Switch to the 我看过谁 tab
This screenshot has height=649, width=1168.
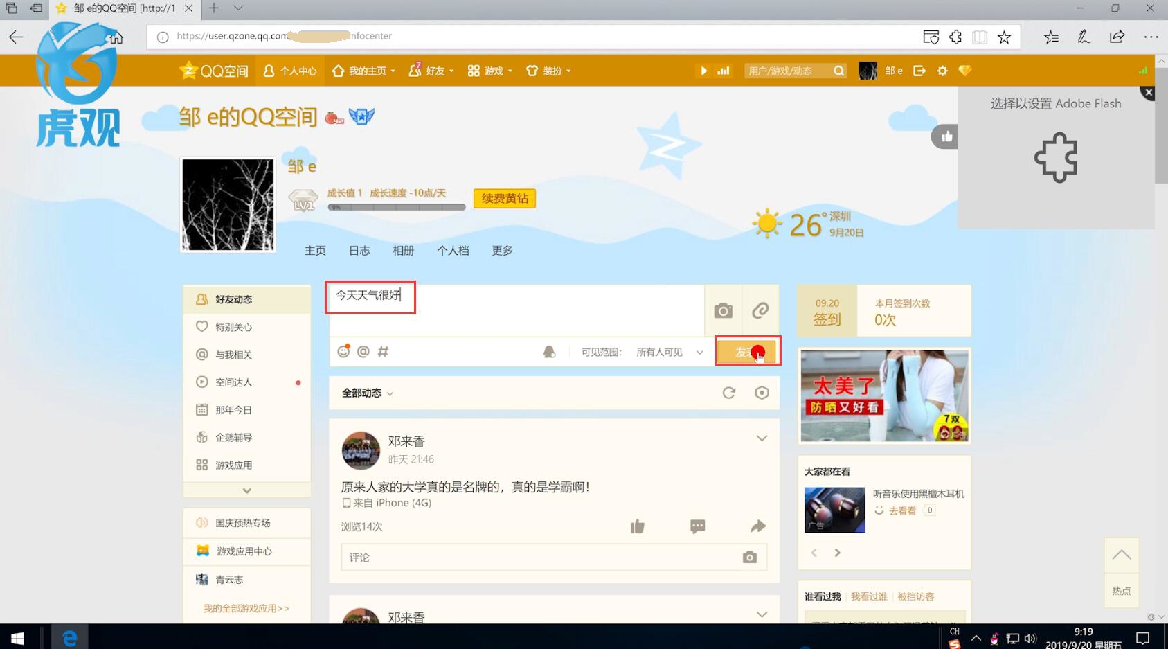coord(869,596)
